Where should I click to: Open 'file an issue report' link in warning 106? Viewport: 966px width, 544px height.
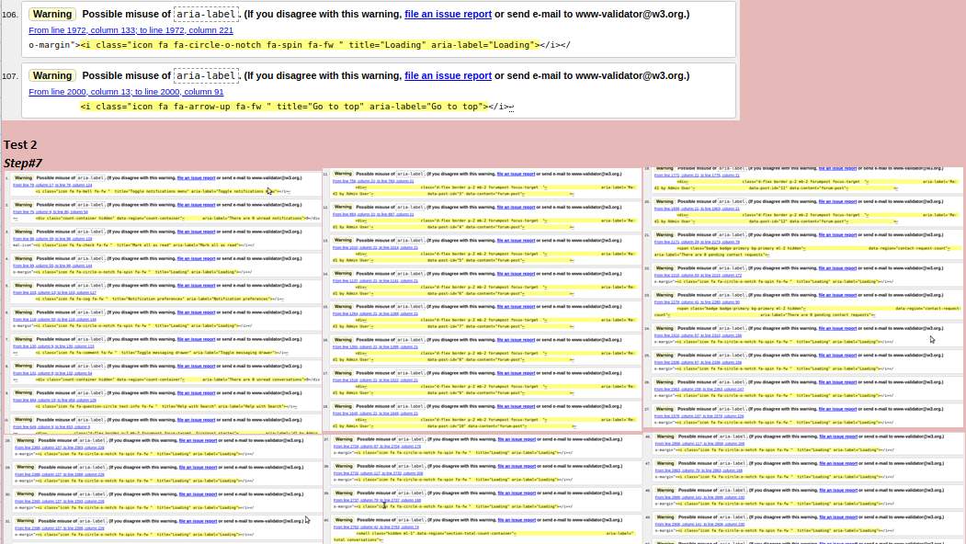(x=448, y=14)
